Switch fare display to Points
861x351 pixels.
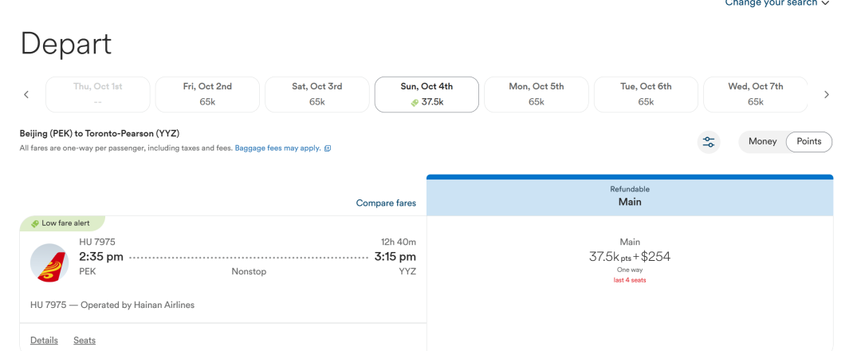coord(809,142)
